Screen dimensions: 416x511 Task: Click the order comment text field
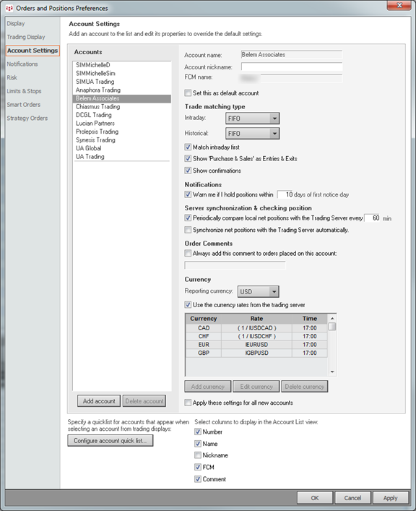coord(235,265)
